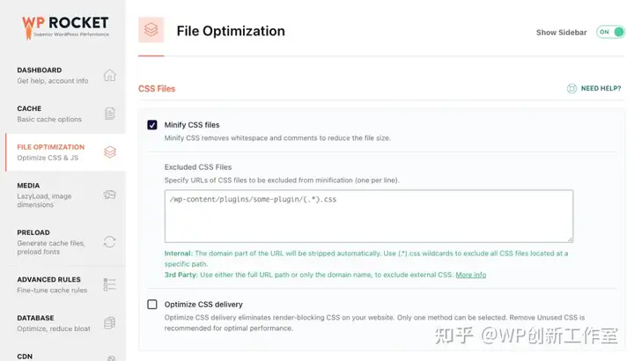Click the Dashboard home icon
Screen dimensions: 634x361
tap(109, 75)
